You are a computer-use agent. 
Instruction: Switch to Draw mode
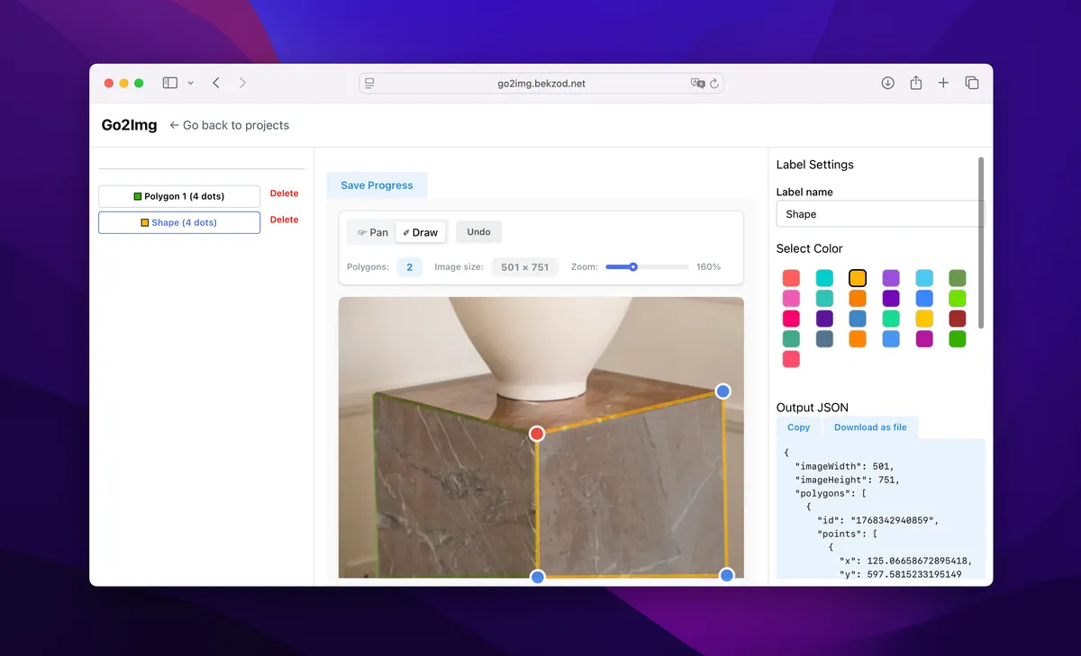pos(421,232)
